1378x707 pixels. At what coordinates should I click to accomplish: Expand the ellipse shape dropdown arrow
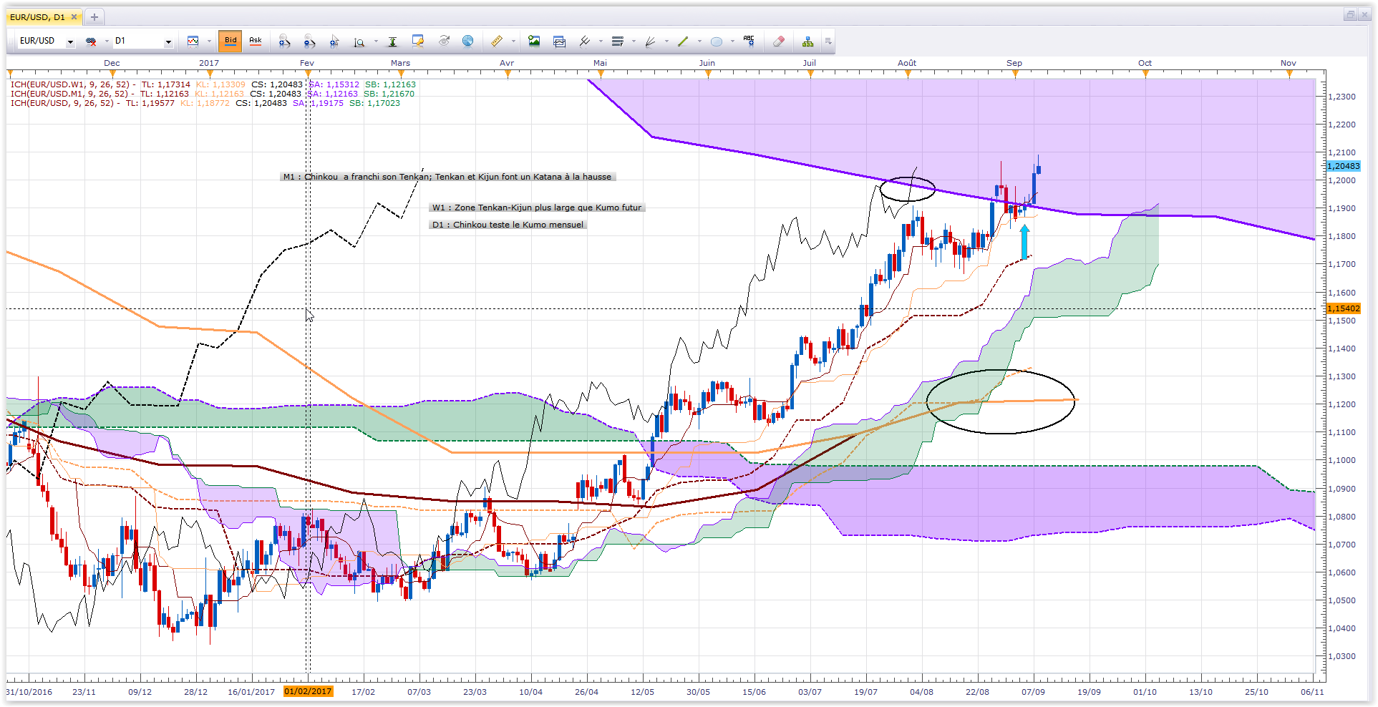point(732,42)
